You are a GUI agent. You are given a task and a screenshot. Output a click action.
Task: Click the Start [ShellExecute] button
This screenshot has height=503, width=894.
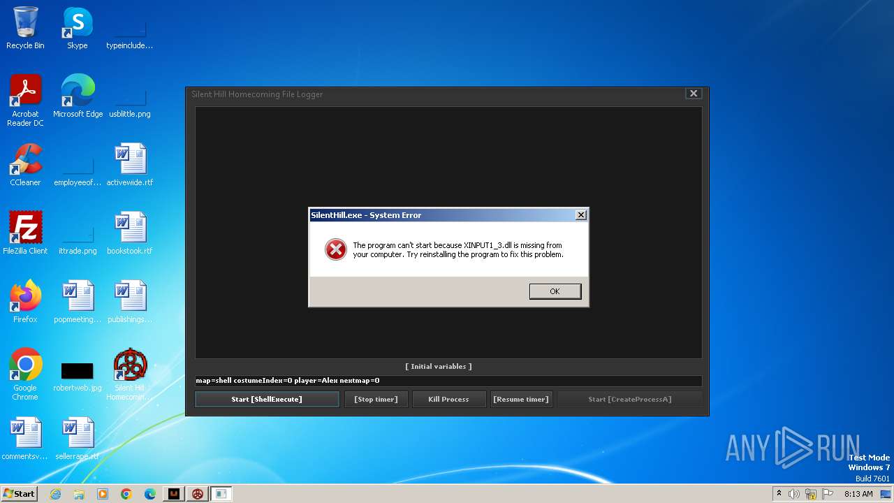click(267, 399)
